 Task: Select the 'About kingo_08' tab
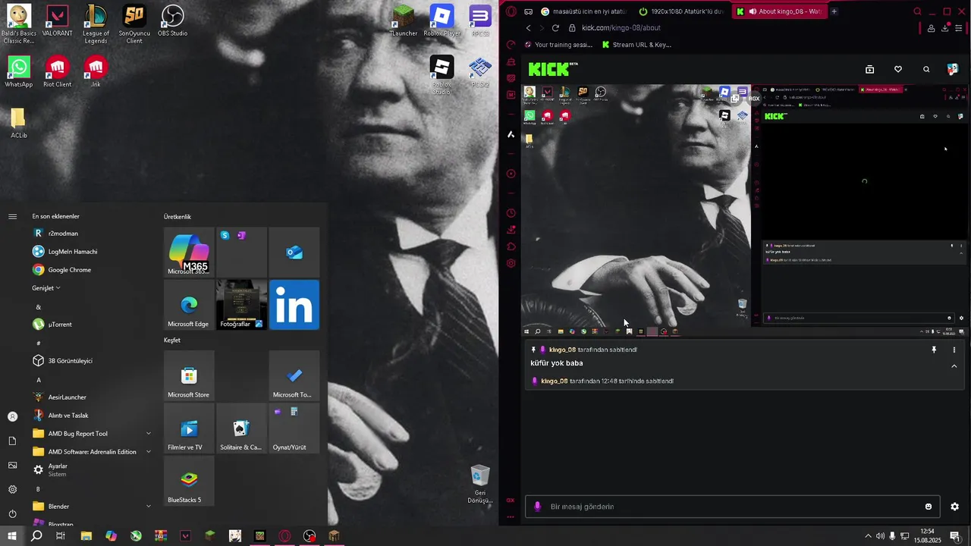point(778,11)
